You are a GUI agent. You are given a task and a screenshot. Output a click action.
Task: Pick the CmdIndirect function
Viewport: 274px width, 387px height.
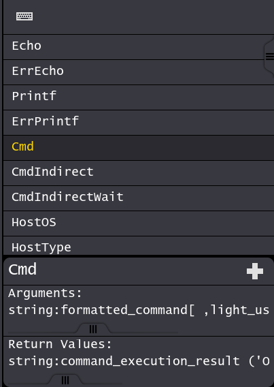point(139,173)
